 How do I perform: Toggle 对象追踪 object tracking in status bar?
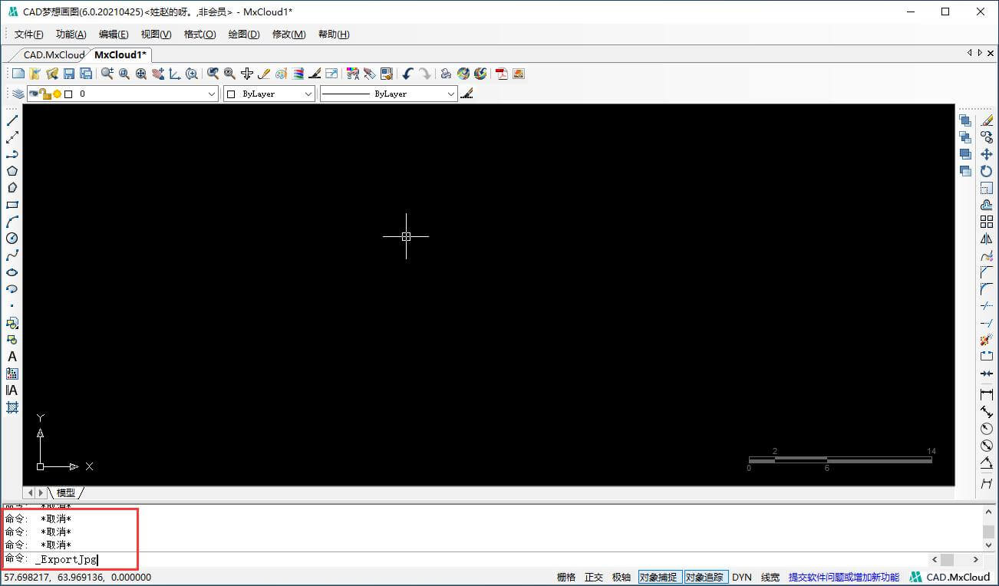(705, 577)
